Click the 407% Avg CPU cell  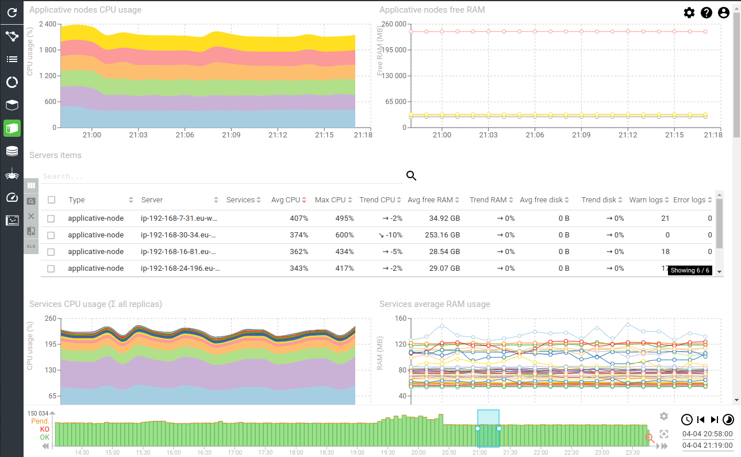pyautogui.click(x=299, y=218)
